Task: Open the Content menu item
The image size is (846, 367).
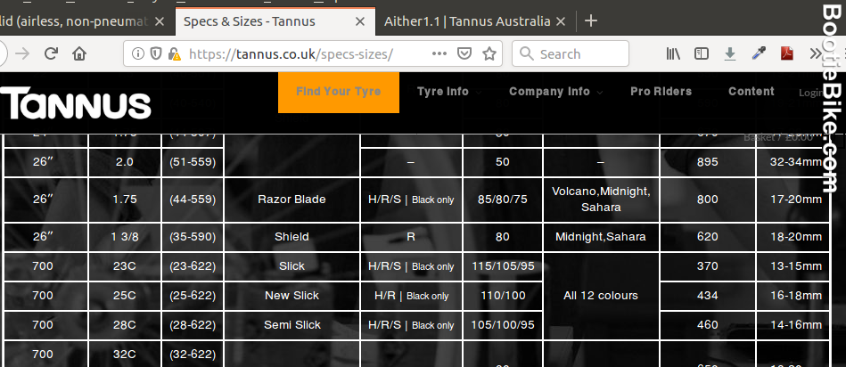Action: pyautogui.click(x=751, y=92)
